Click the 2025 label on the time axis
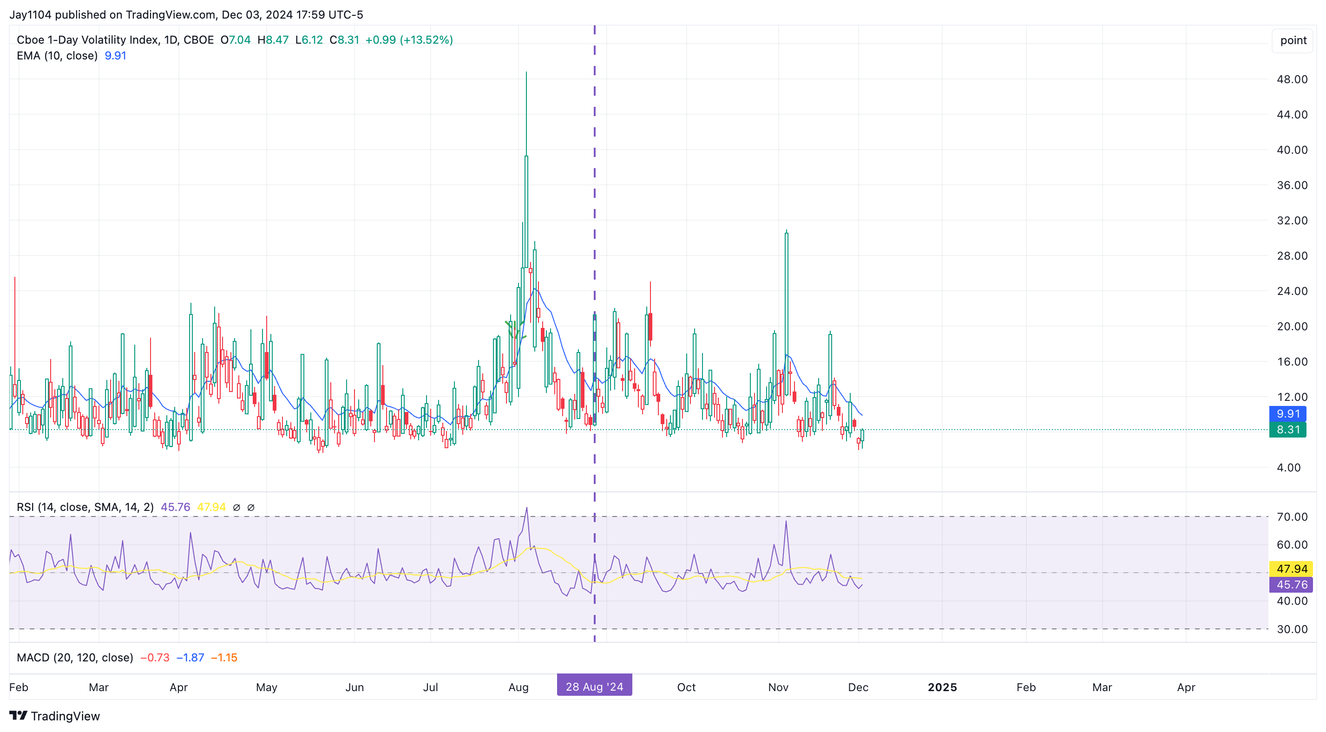This screenshot has height=732, width=1326. [943, 687]
